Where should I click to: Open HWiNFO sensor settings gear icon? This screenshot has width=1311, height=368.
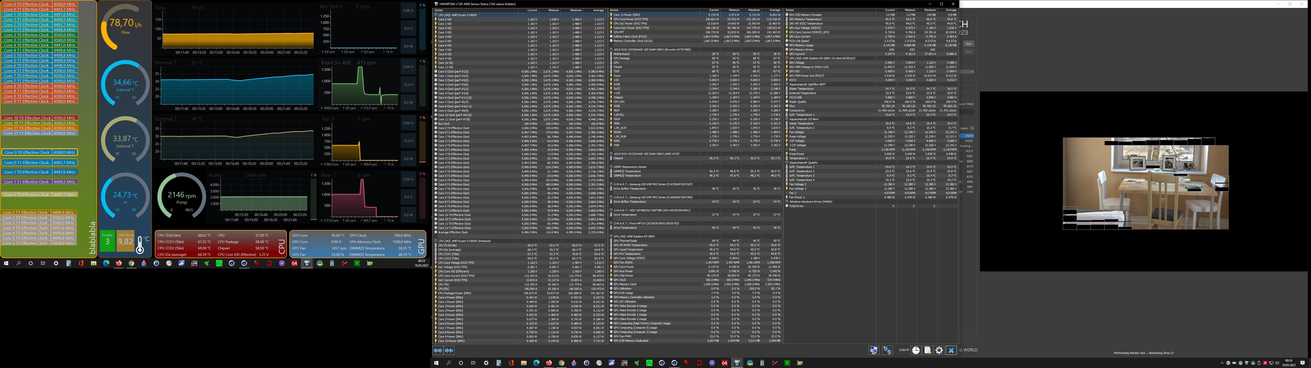(x=939, y=350)
